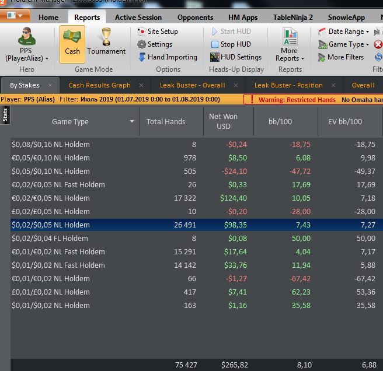Open SnowieApp ribbon tab
This screenshot has height=371, width=383.
click(346, 17)
